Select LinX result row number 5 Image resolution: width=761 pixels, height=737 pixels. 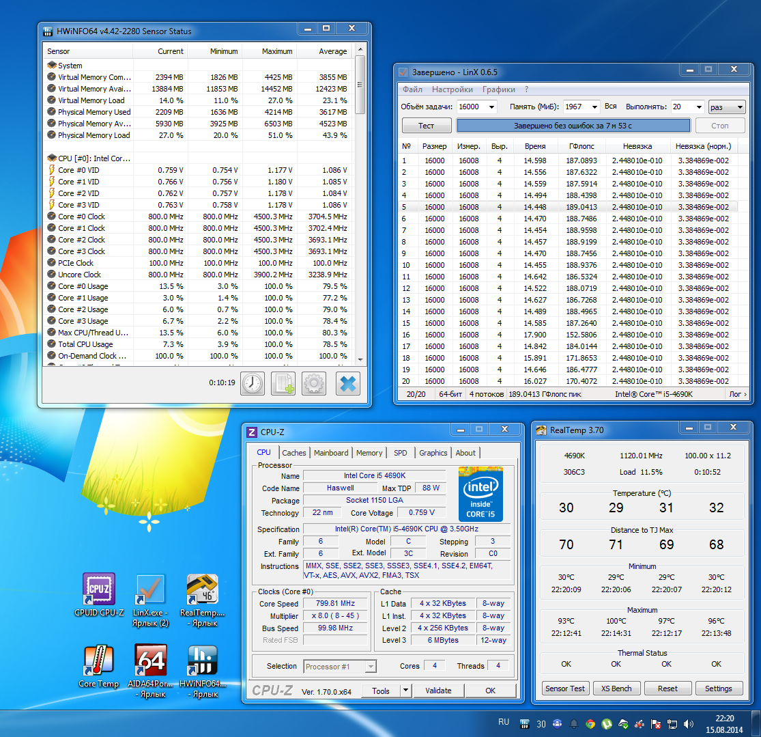coord(568,207)
